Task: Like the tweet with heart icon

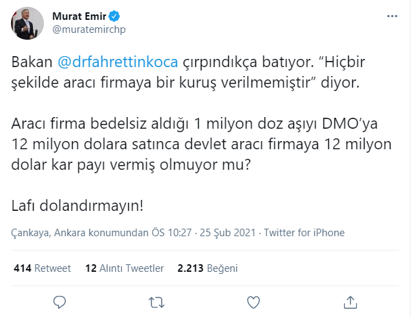Action: (254, 302)
